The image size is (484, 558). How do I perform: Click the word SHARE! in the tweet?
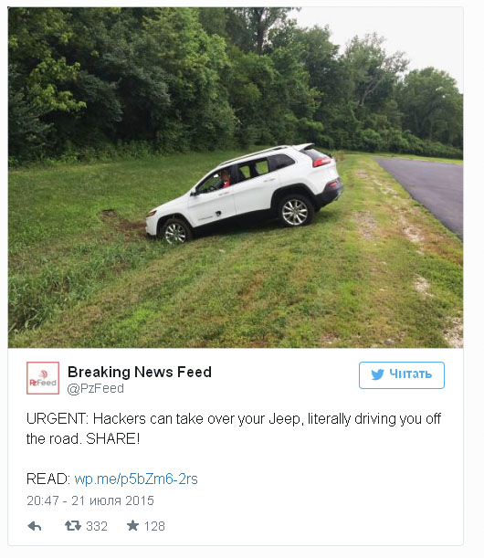[113, 438]
